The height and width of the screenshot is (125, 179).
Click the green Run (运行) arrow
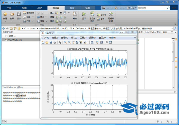(84, 14)
